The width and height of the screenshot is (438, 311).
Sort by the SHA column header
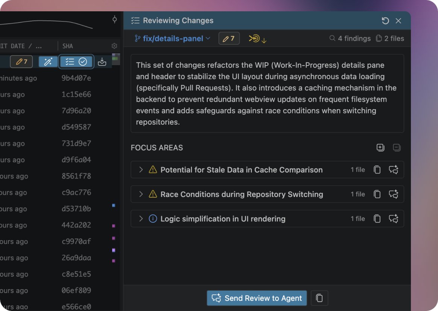click(68, 46)
